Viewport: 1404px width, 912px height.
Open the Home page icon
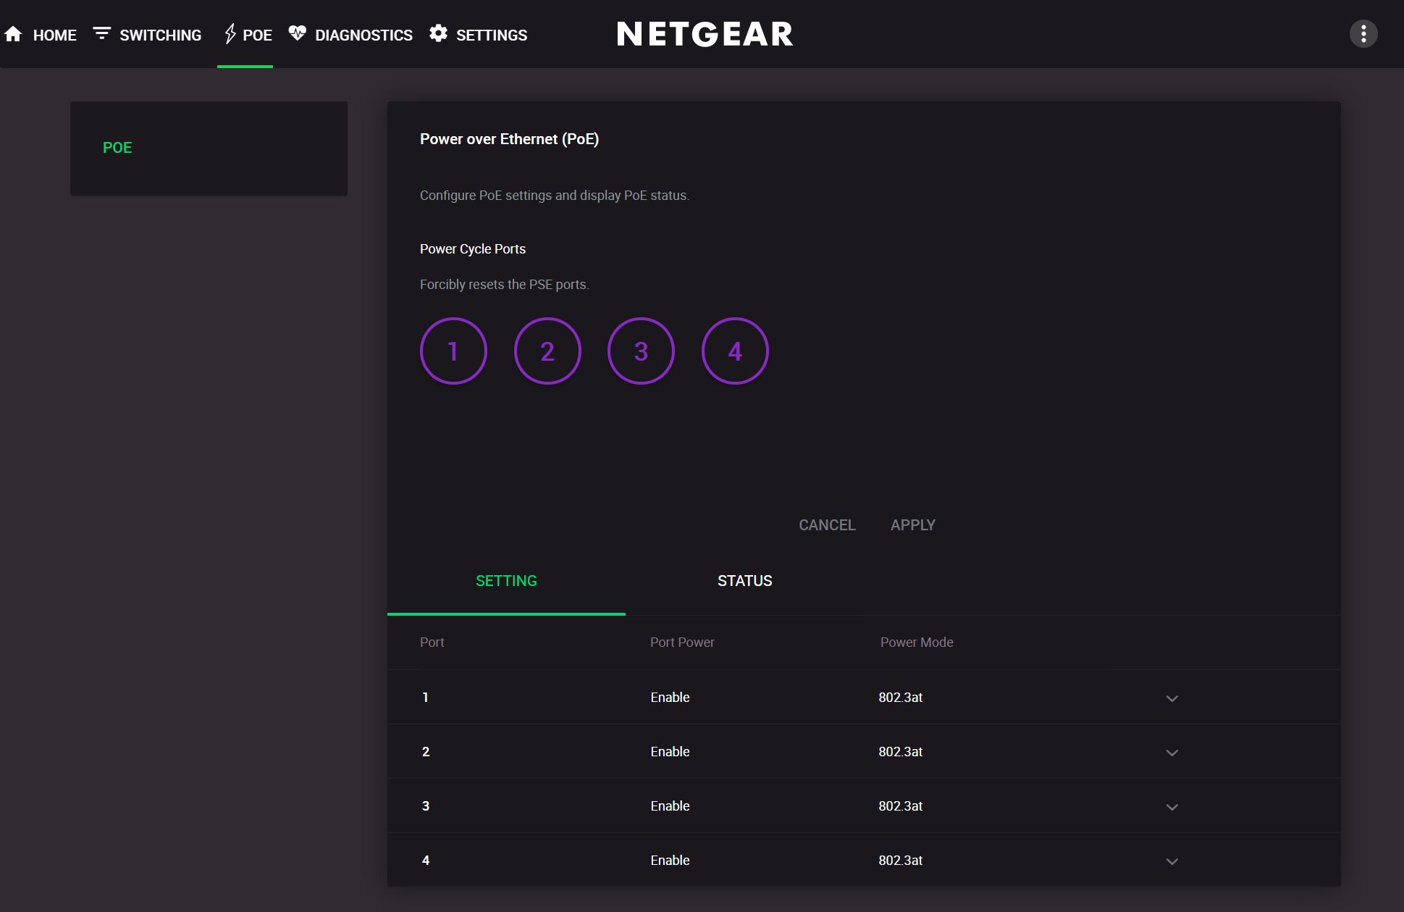14,33
